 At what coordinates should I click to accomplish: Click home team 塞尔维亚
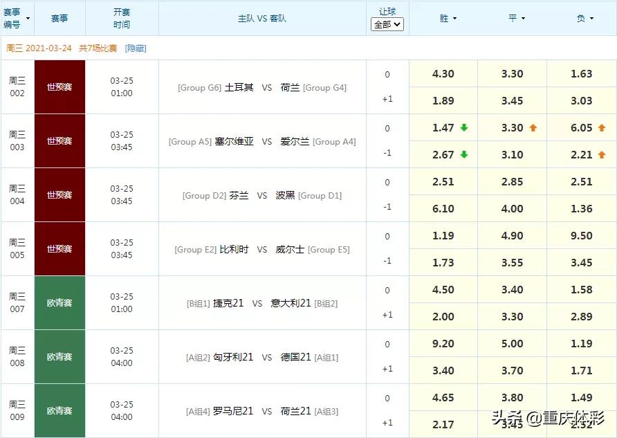click(234, 141)
